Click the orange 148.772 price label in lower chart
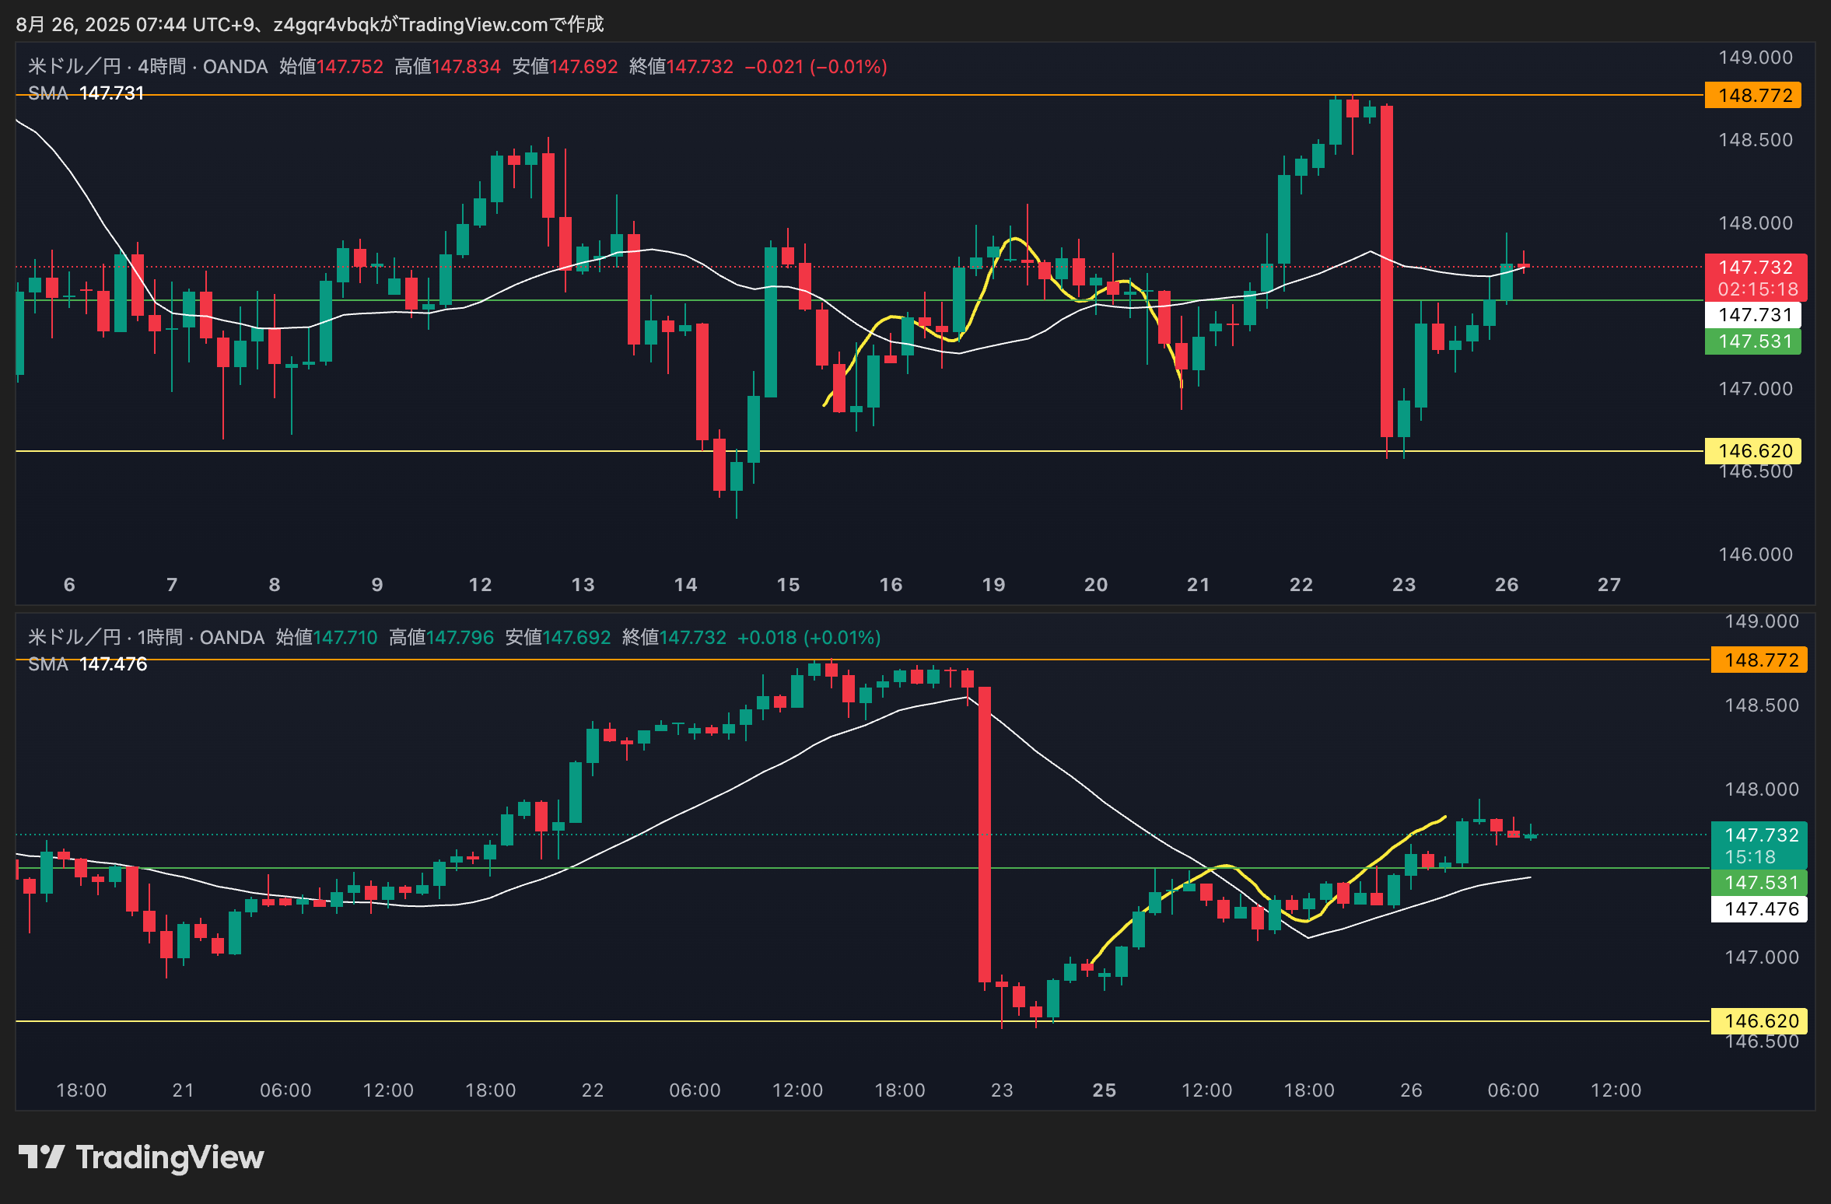Image resolution: width=1831 pixels, height=1204 pixels. pos(1759,660)
